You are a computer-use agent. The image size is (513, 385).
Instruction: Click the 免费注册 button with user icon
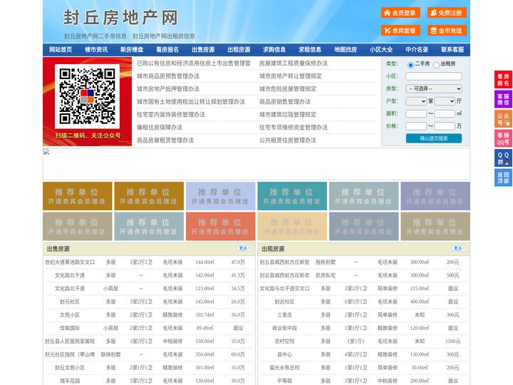point(447,13)
